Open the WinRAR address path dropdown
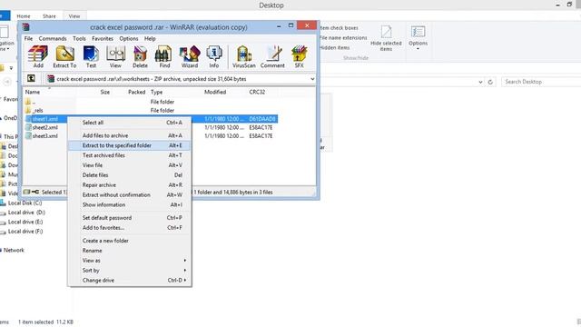The height and width of the screenshot is (327, 581). (312, 79)
